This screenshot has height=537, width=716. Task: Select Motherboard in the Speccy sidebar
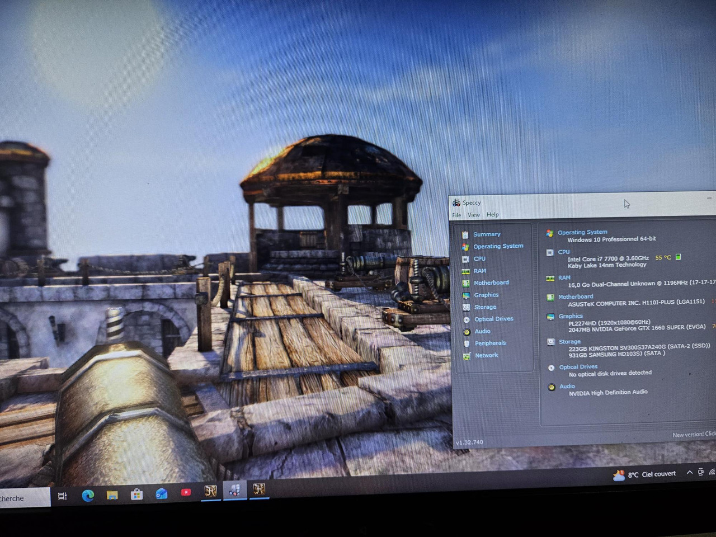[x=491, y=283]
